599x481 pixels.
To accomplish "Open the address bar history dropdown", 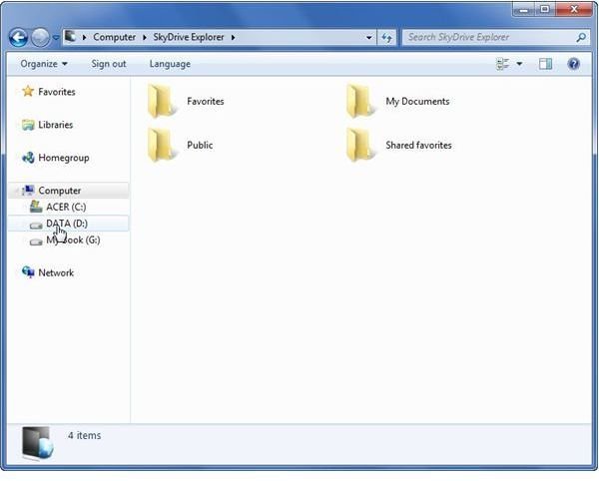I will click(x=368, y=37).
